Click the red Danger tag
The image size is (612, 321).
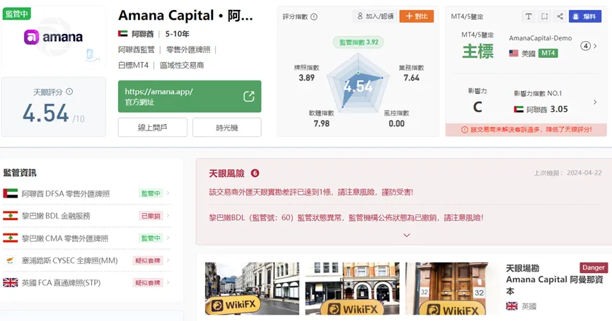tap(594, 267)
